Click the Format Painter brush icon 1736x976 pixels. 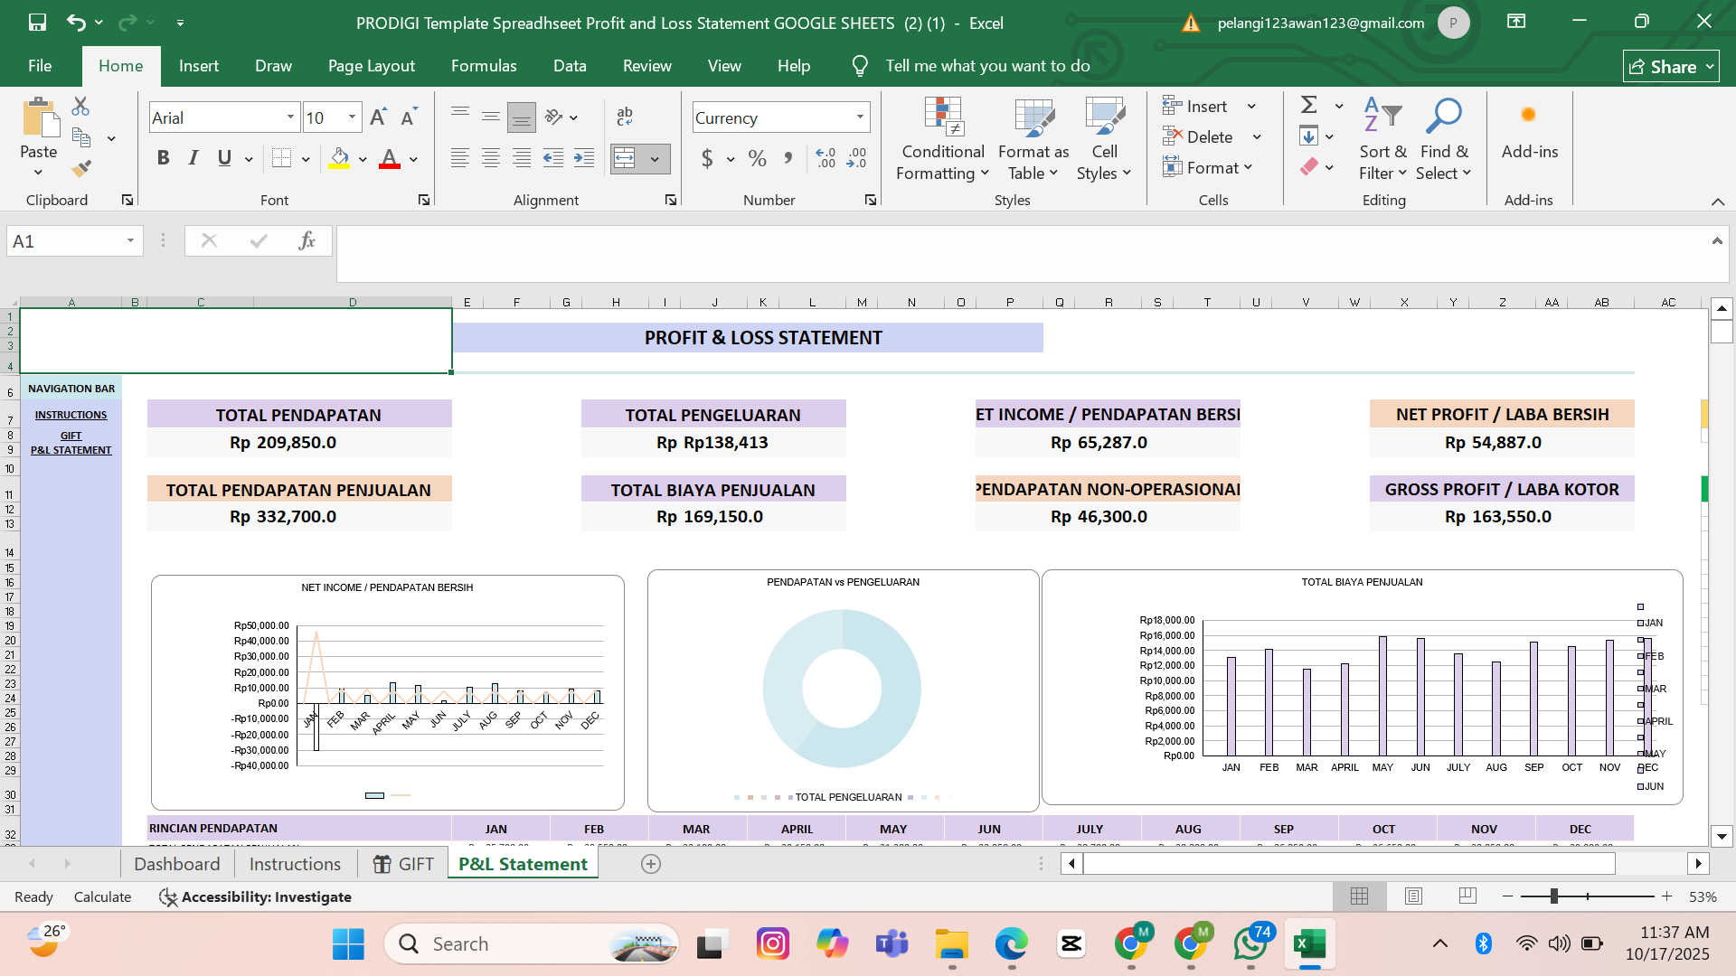point(81,168)
